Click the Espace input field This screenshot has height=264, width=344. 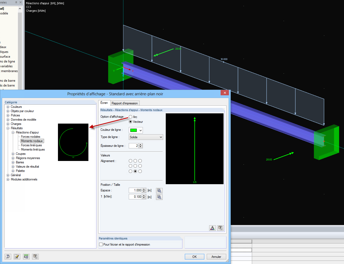click(x=135, y=190)
